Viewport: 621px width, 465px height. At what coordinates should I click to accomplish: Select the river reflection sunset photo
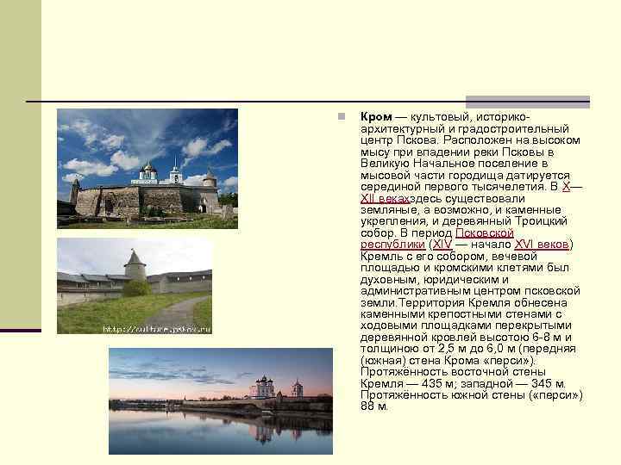click(x=221, y=401)
